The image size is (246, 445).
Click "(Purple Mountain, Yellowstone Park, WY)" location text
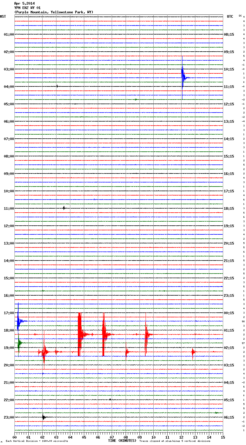54,12
